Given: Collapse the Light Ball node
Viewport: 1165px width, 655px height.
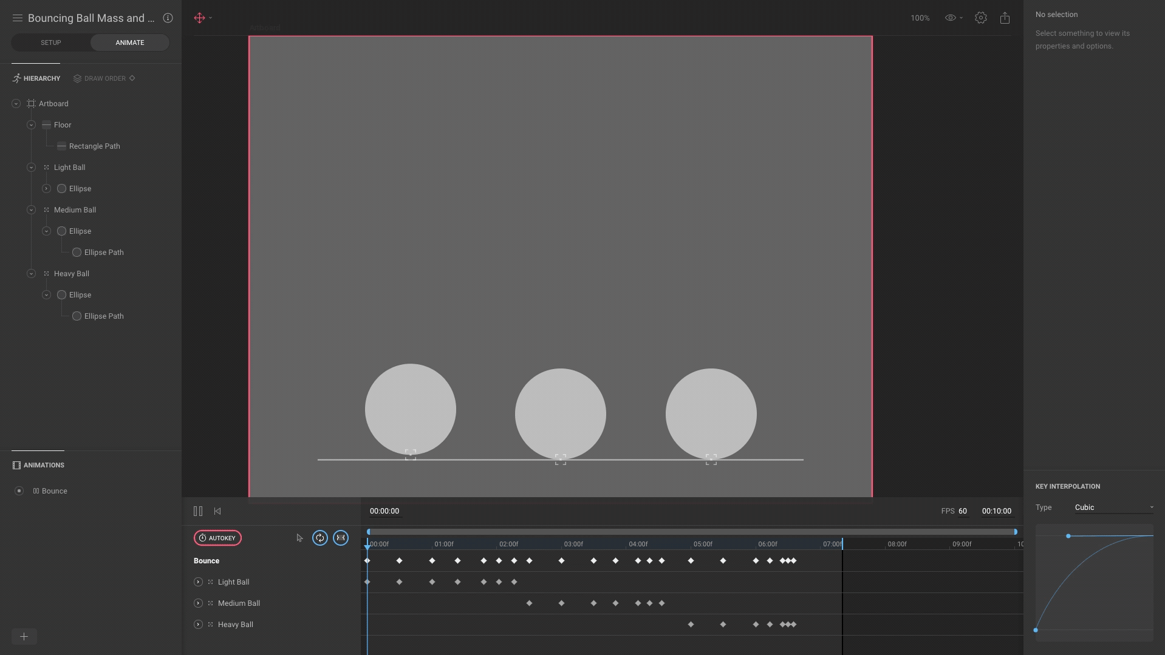Looking at the screenshot, I should [32, 168].
